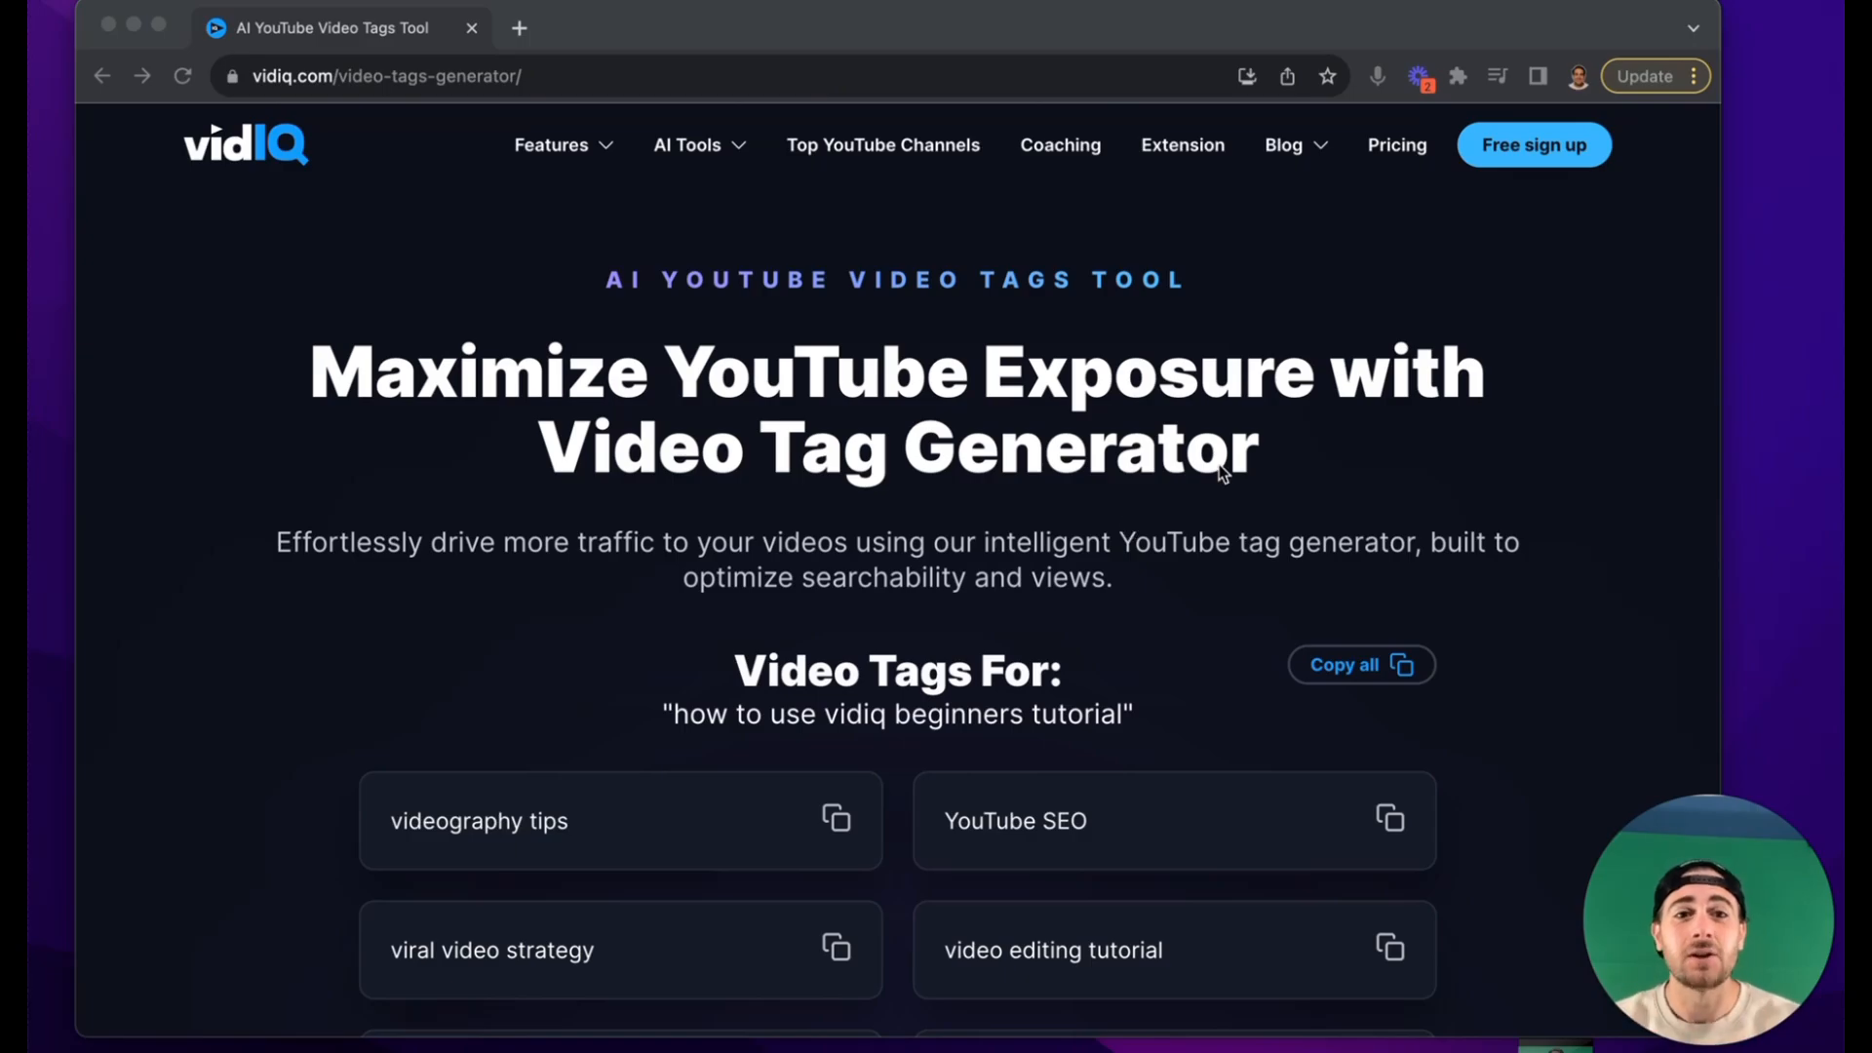Expand the Blog dropdown menu
Viewport: 1872px width, 1053px height.
(1296, 144)
